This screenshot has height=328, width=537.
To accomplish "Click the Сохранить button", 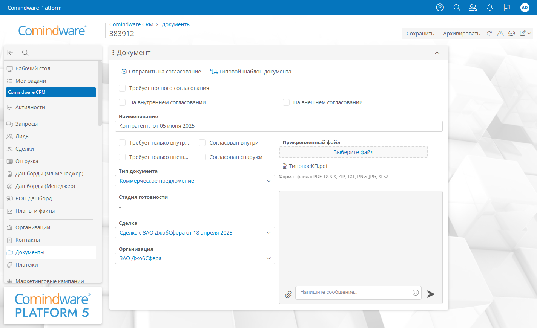I will click(x=420, y=34).
